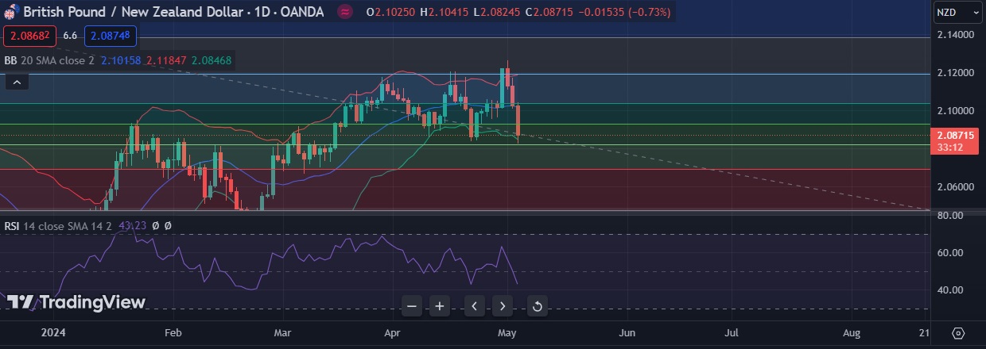Click the Mar label on the time axis

tap(283, 332)
